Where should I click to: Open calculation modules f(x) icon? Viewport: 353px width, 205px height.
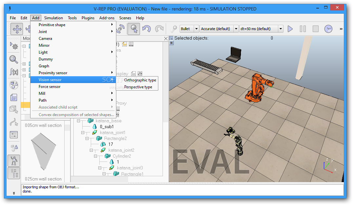(x=14, y=72)
